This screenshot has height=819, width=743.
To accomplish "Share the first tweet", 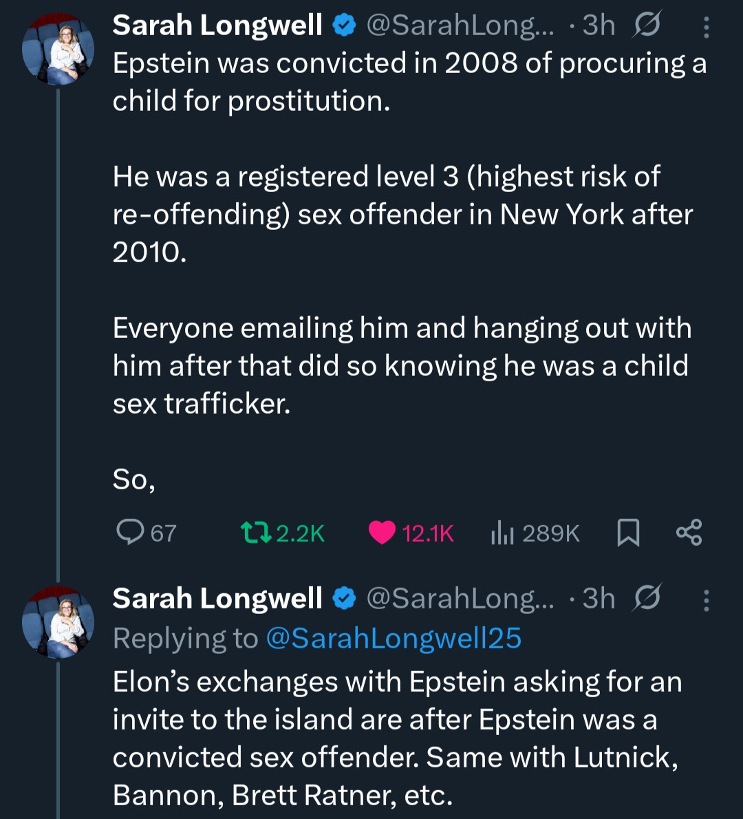I will (689, 532).
